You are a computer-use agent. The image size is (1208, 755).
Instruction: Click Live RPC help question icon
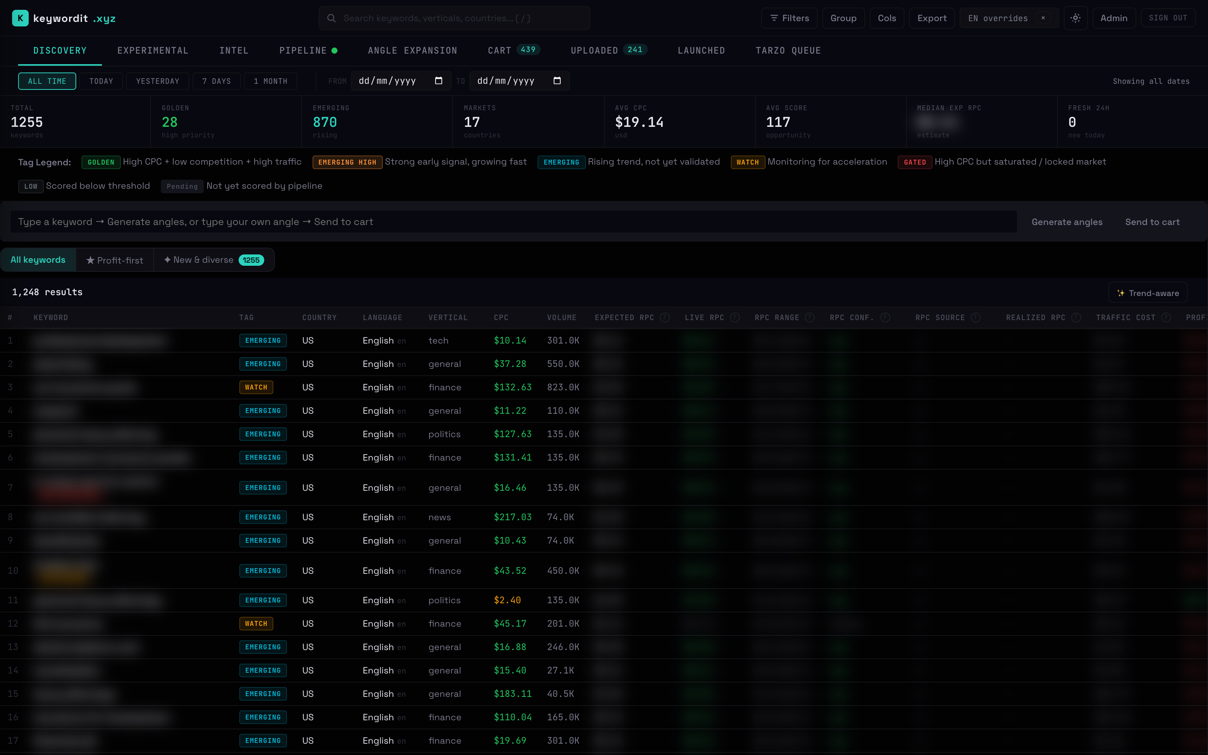735,317
